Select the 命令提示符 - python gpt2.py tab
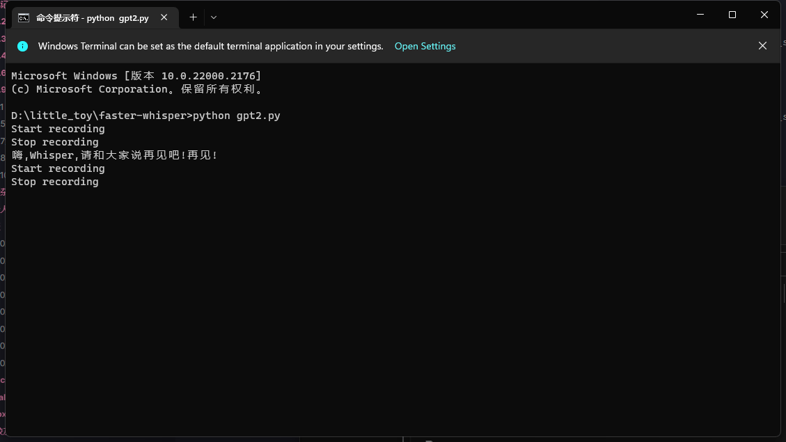This screenshot has height=442, width=786. (91, 17)
